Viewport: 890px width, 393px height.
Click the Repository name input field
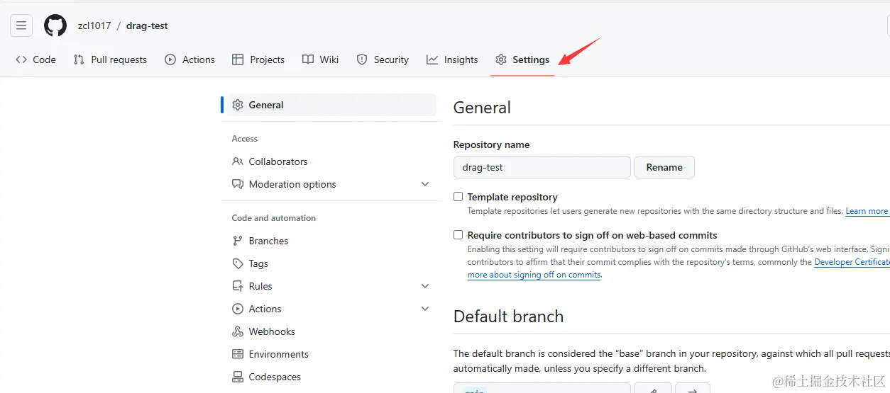point(542,167)
